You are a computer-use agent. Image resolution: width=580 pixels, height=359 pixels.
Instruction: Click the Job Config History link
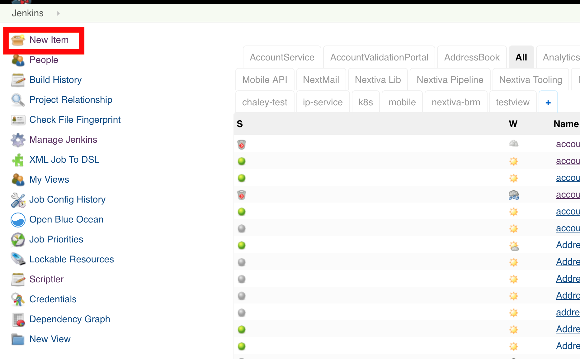[x=67, y=199]
